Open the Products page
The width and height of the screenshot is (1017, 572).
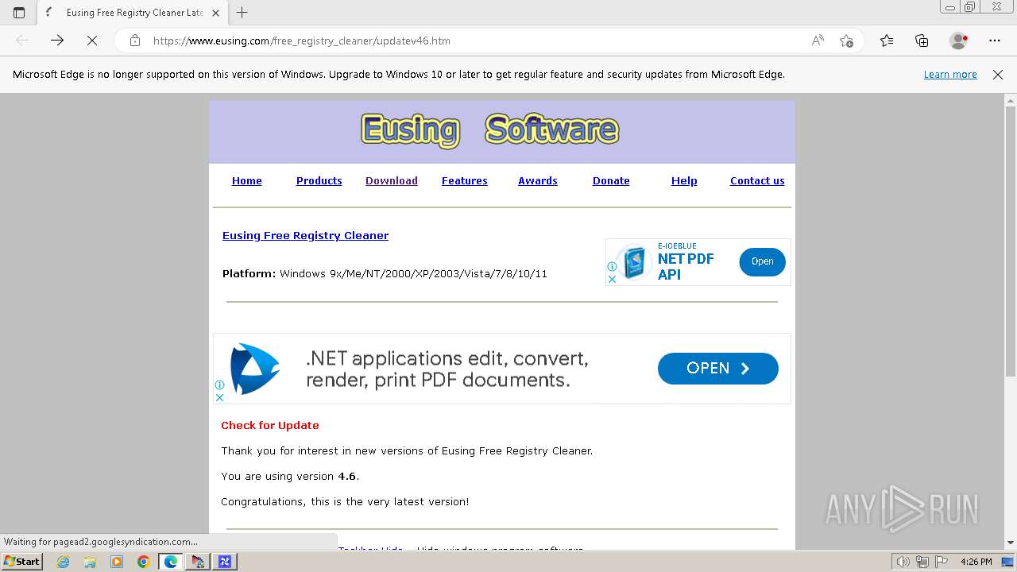click(x=319, y=180)
